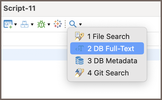Click the Git add icon in toolbar
This screenshot has width=162, height=100.
coord(8,24)
